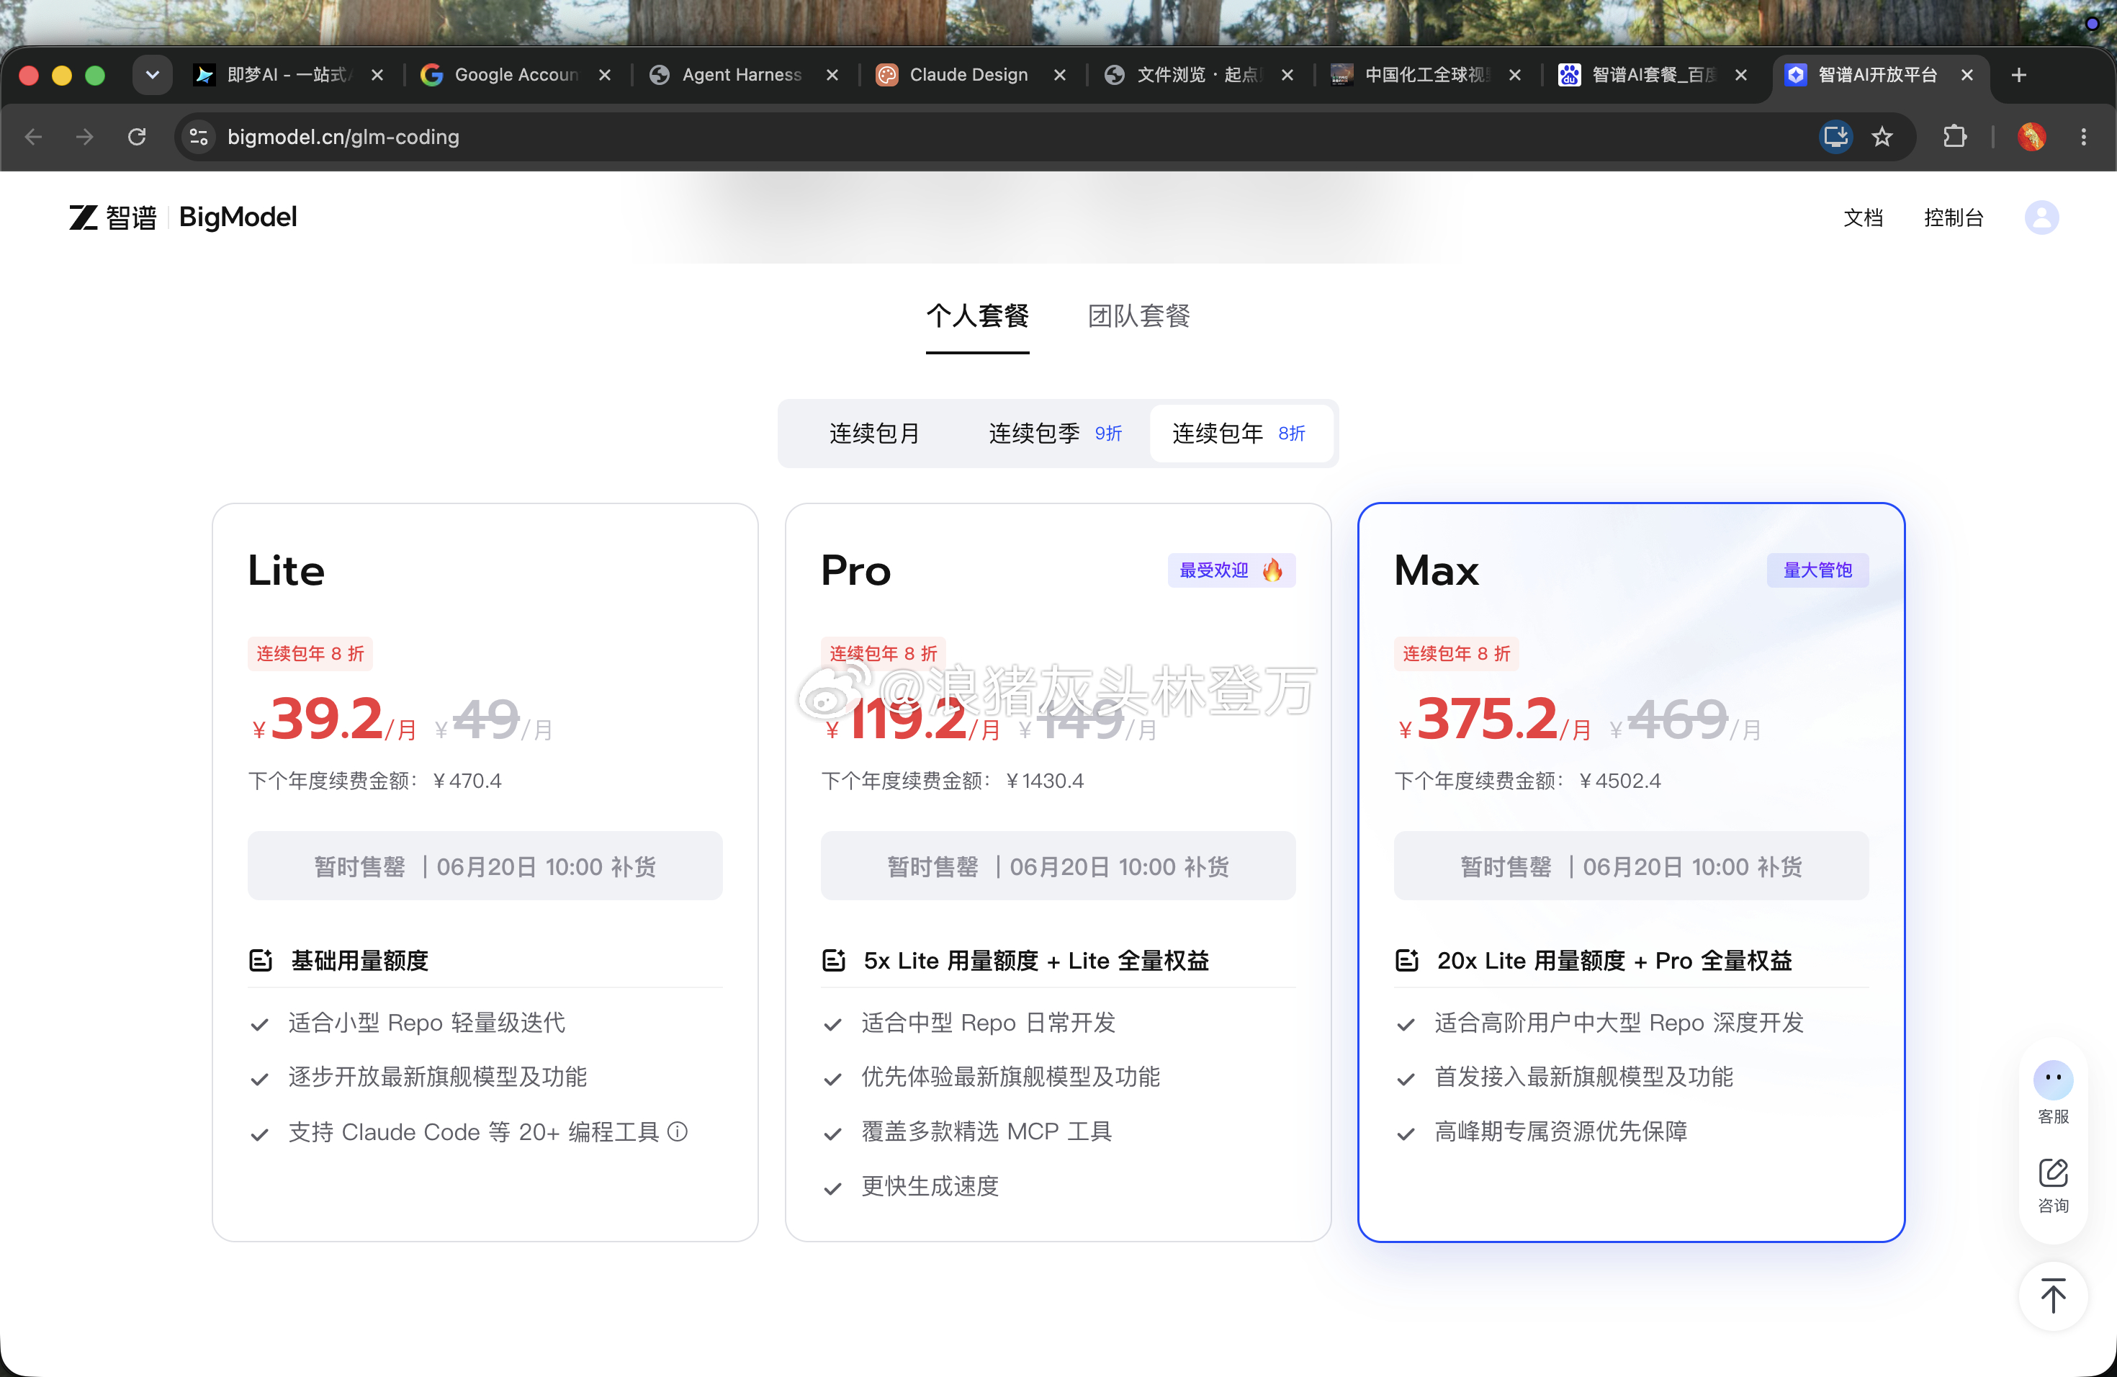Bookmark this page with the star

(x=1882, y=137)
